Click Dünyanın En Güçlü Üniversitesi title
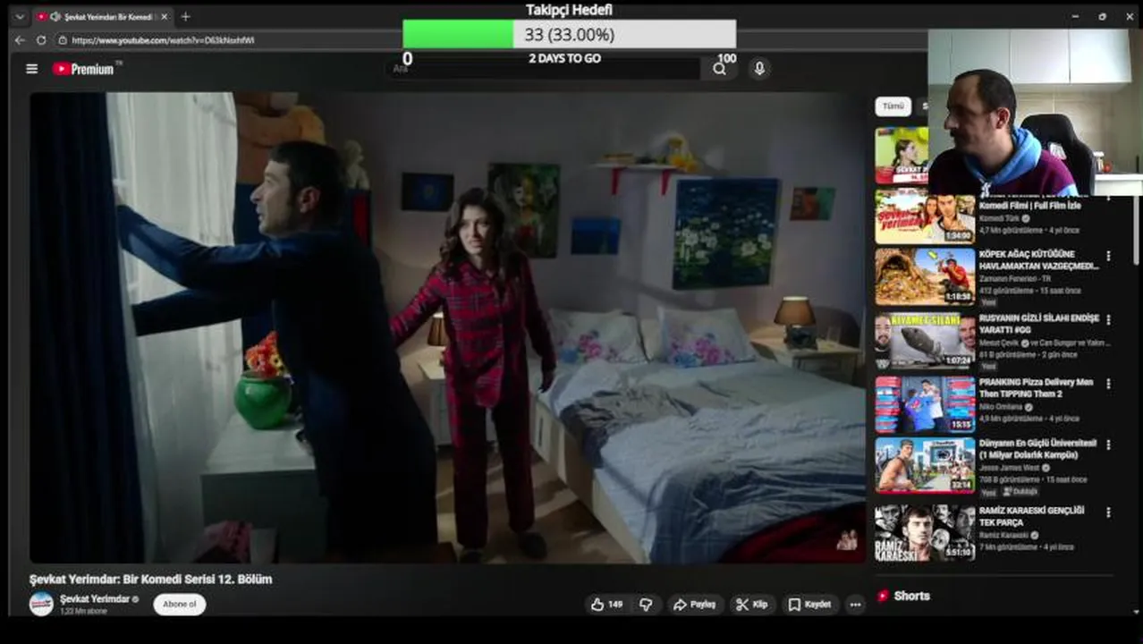Viewport: 1143px width, 644px height. pos(1037,449)
